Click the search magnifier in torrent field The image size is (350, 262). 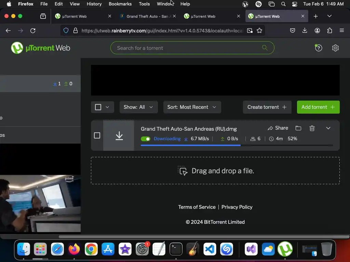pos(265,47)
